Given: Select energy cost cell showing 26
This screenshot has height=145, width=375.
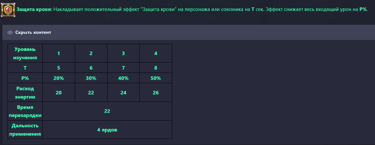Looking at the screenshot, I should coord(156,92).
